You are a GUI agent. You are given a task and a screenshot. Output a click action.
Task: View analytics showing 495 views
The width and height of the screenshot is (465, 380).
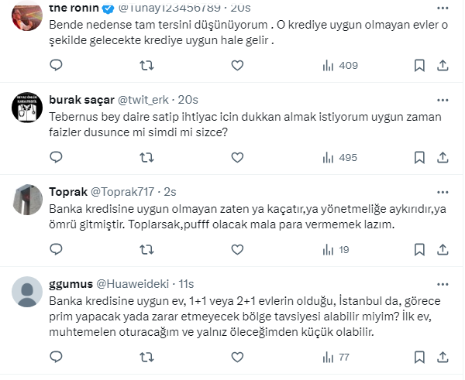[x=339, y=157]
